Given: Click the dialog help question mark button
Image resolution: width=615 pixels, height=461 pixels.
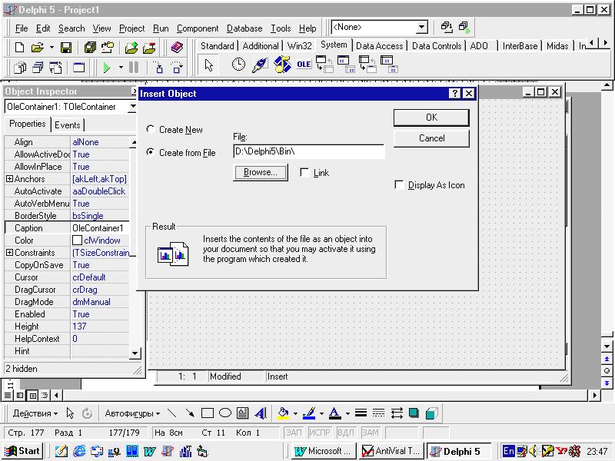Looking at the screenshot, I should (x=454, y=93).
